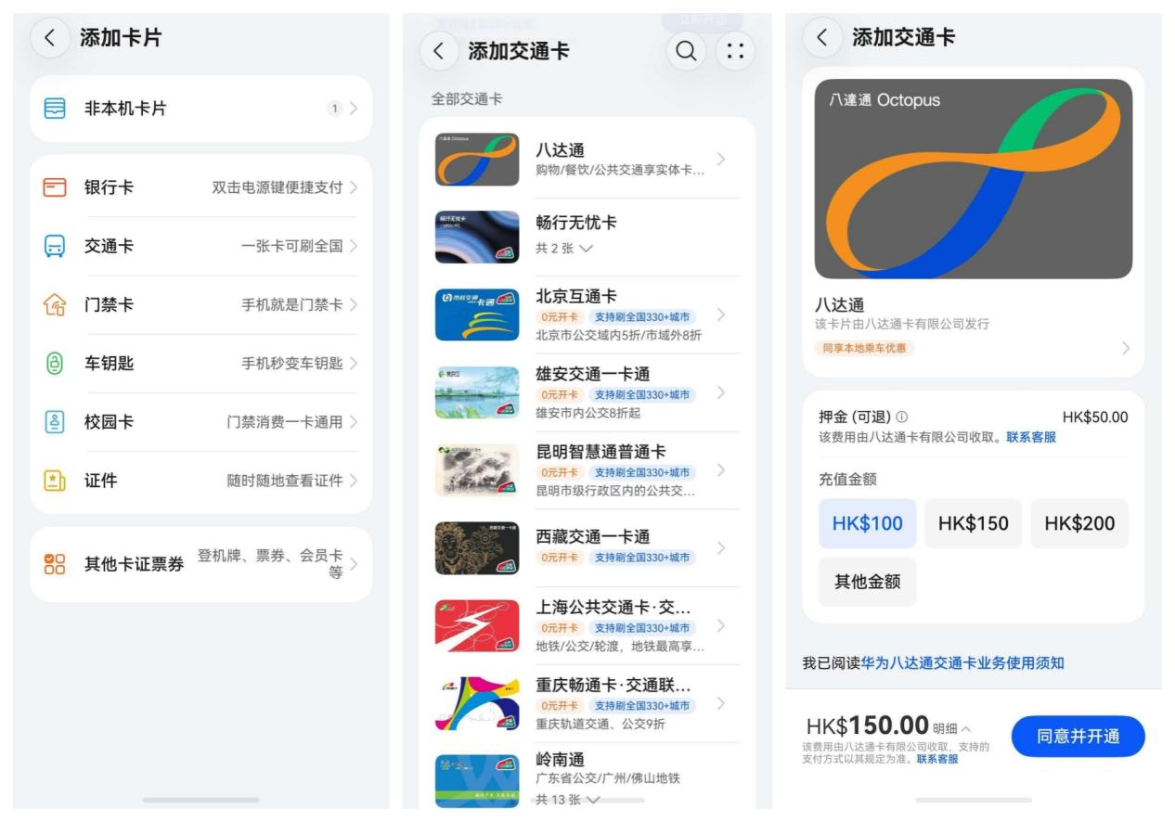Image resolution: width=1175 pixels, height=822 pixels.
Task: Select HK$150 top-up amount
Action: click(x=973, y=523)
